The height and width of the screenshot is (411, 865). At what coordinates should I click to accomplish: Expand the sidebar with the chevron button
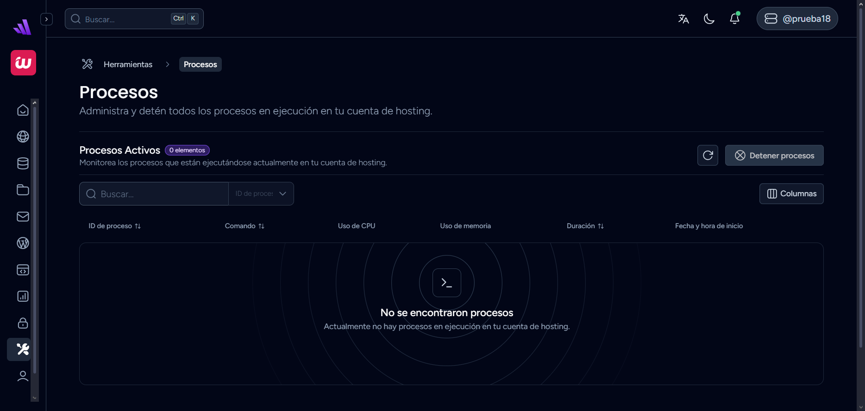point(46,19)
